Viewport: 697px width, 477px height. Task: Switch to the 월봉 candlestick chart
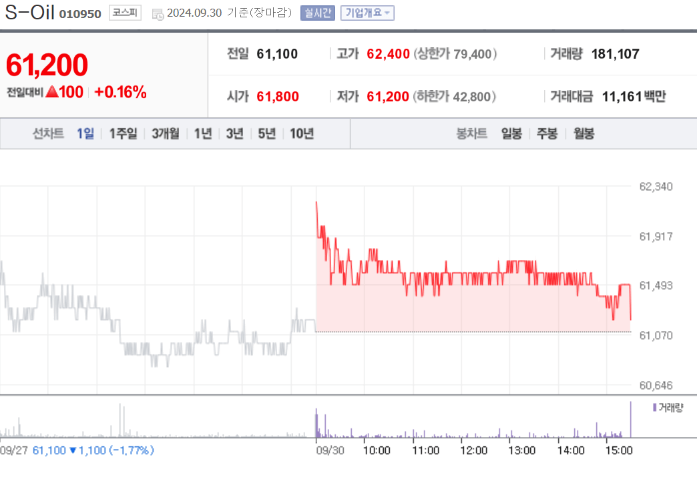pyautogui.click(x=584, y=133)
